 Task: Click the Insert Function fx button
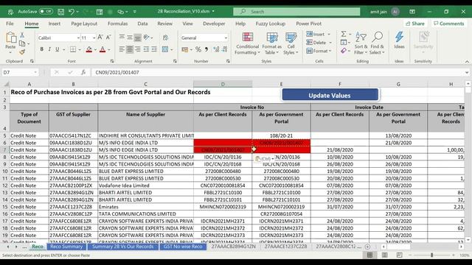(83, 72)
